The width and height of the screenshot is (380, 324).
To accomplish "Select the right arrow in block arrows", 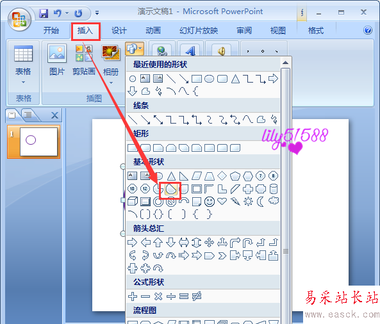I will click(x=132, y=243).
